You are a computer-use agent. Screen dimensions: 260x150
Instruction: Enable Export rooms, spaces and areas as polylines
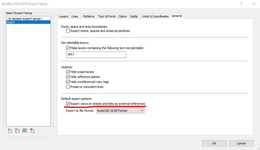click(x=68, y=31)
